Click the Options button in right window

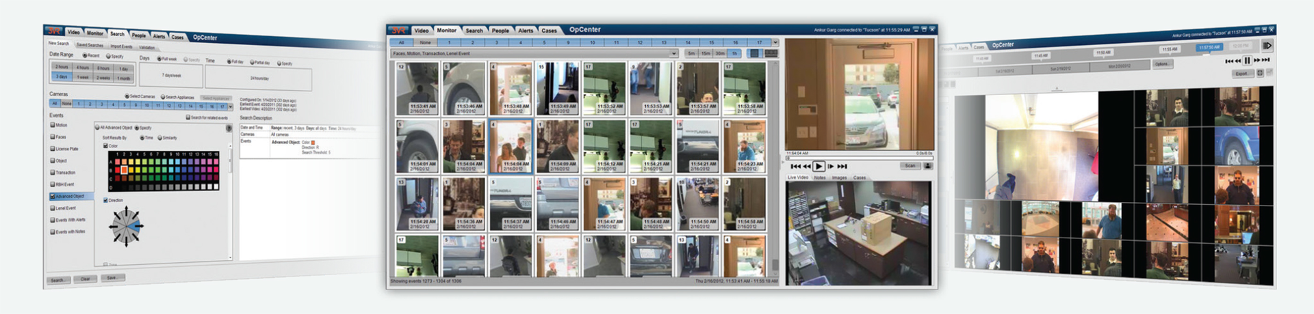1162,64
